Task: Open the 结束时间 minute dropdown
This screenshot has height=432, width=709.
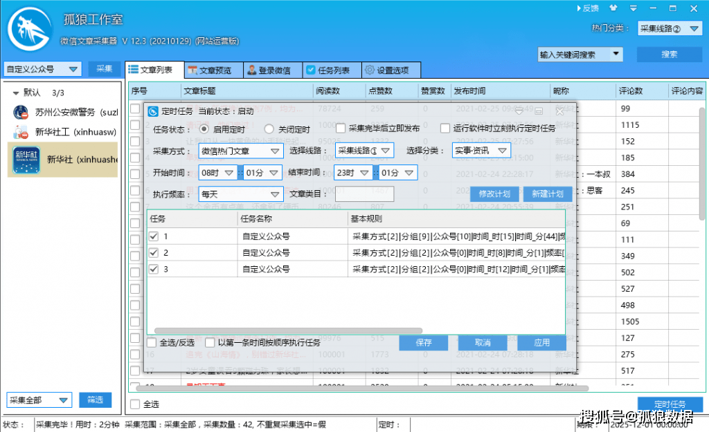Action: coord(398,172)
